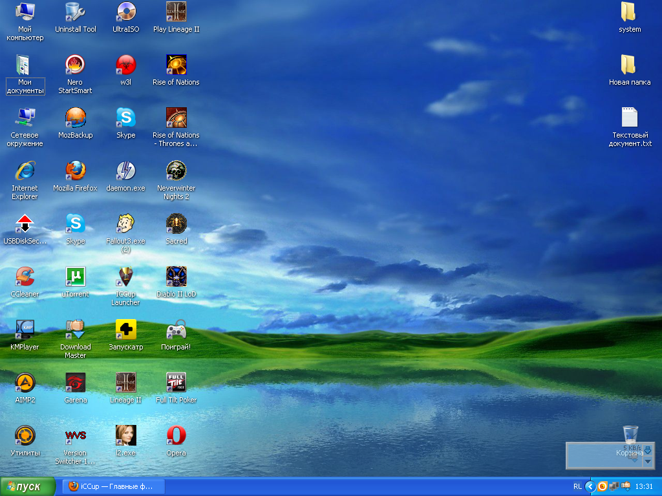Screen dimensions: 662x496
Task: Expand hidden tray icons chevron
Action: pyautogui.click(x=590, y=486)
